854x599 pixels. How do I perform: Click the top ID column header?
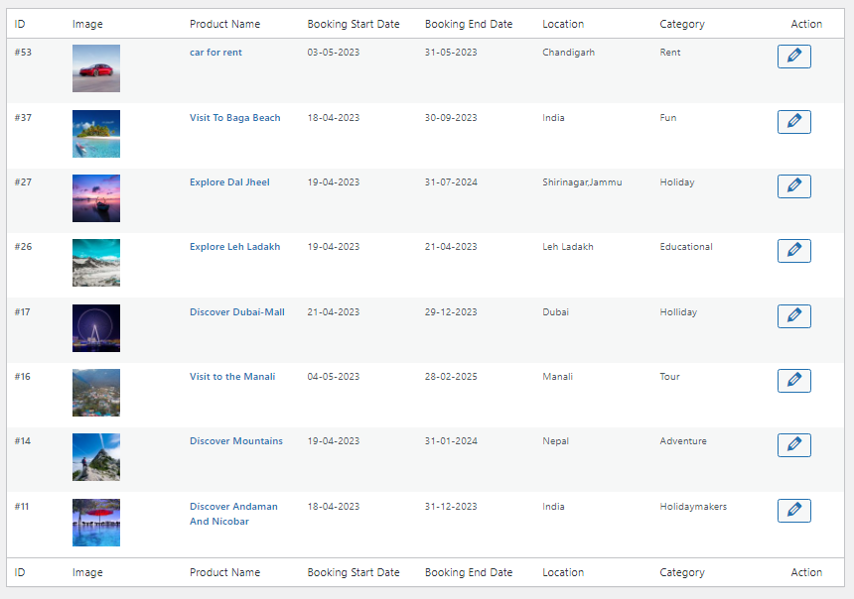tap(20, 24)
